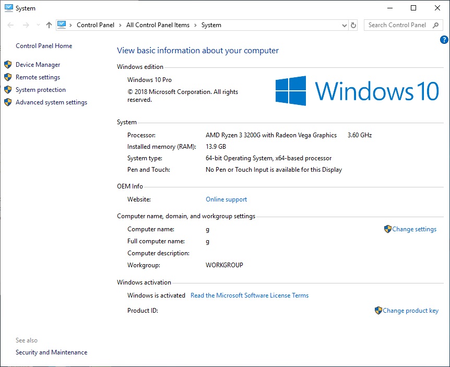Screen dimensions: 450x367
Task: Expand chevron before Control Panel in the breadcrumb
Action: [70, 25]
